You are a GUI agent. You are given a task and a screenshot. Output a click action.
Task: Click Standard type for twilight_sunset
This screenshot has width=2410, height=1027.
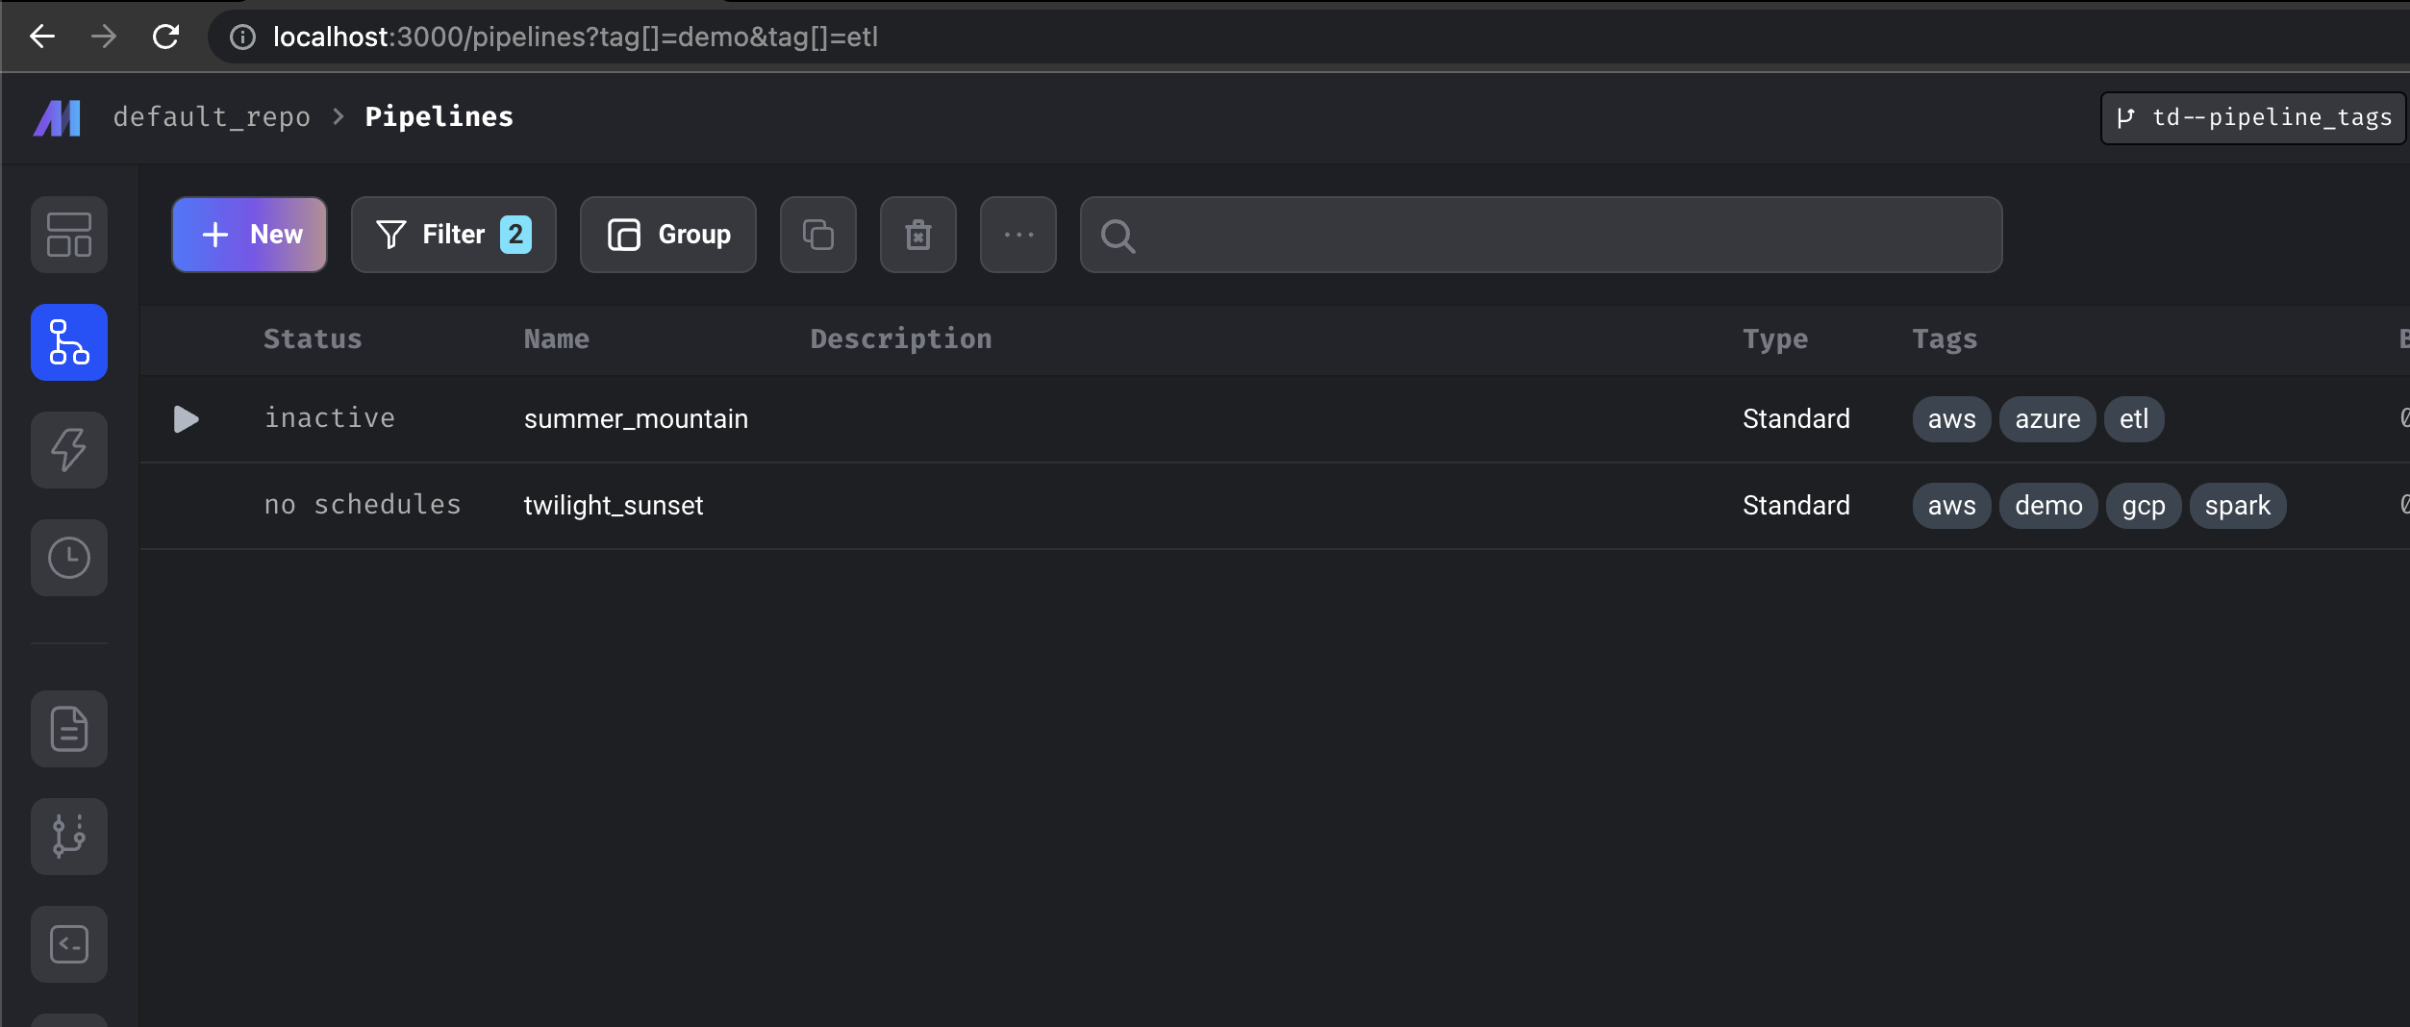pos(1796,506)
